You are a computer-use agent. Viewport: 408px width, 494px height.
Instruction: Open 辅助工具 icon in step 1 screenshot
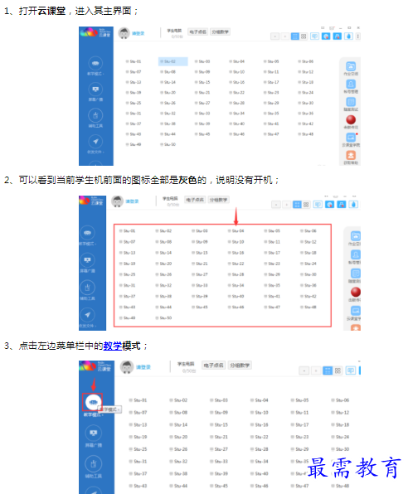(x=95, y=115)
